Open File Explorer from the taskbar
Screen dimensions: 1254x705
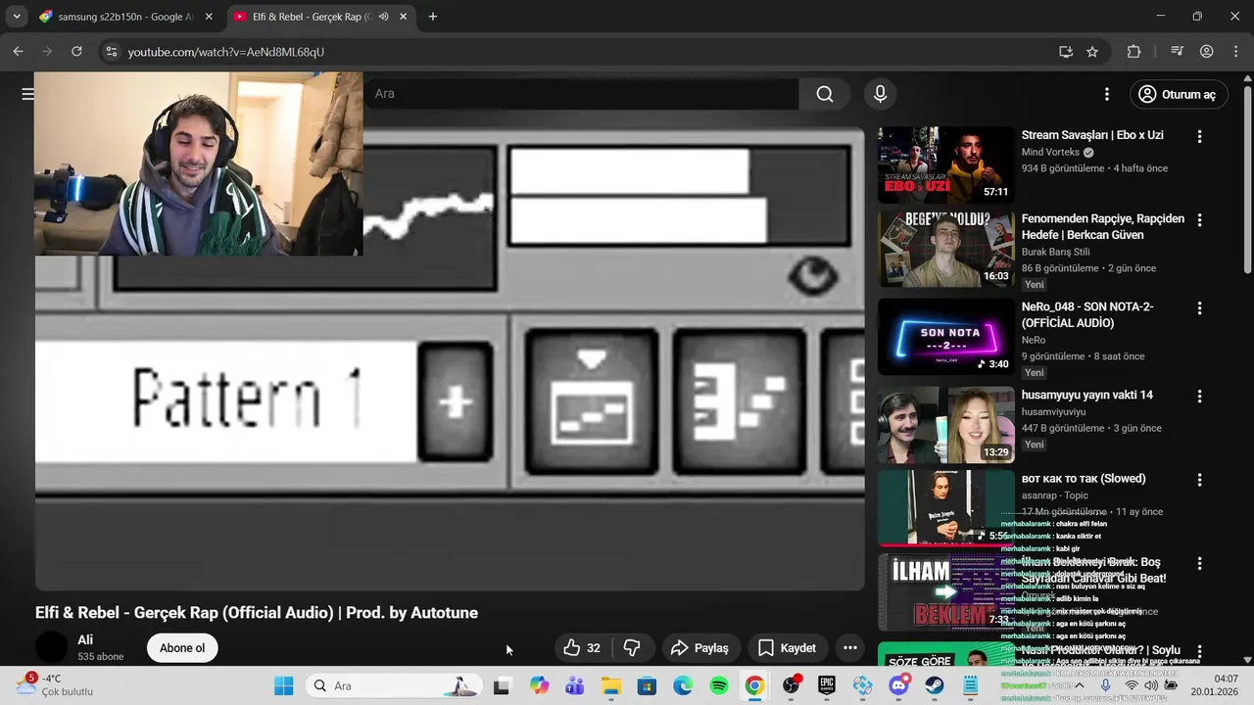point(610,686)
